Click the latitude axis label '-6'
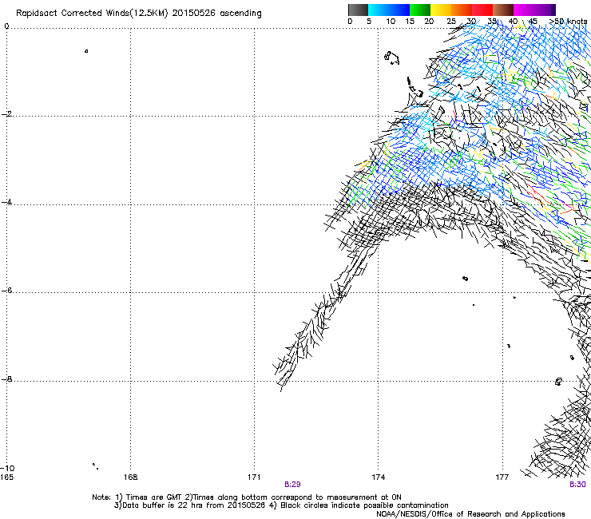The image size is (591, 519). pos(6,291)
